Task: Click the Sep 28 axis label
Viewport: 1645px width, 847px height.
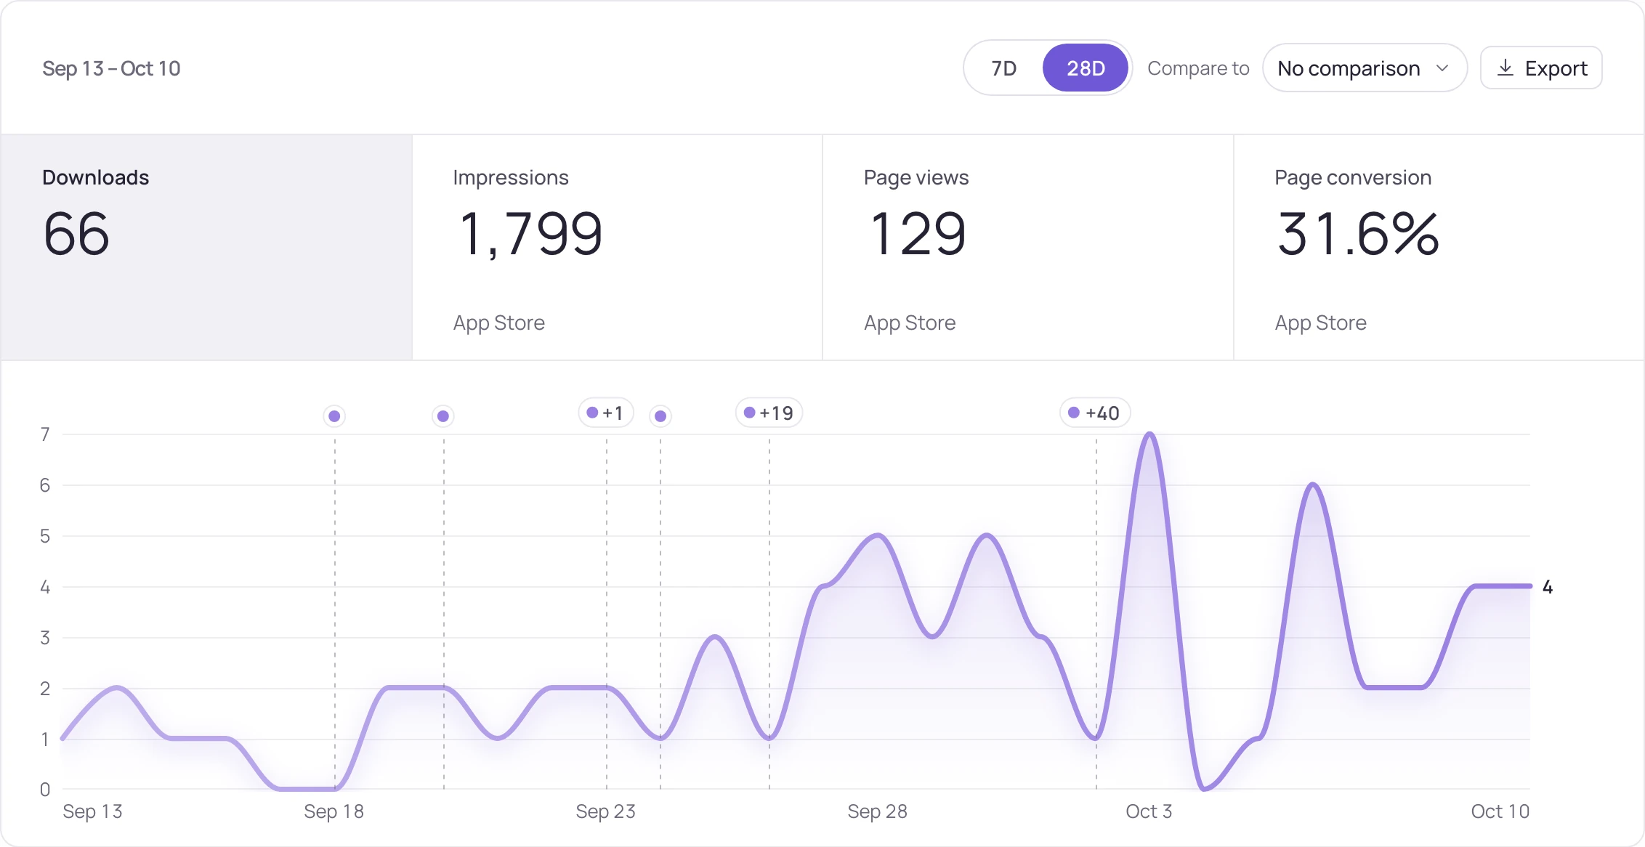Action: (878, 811)
